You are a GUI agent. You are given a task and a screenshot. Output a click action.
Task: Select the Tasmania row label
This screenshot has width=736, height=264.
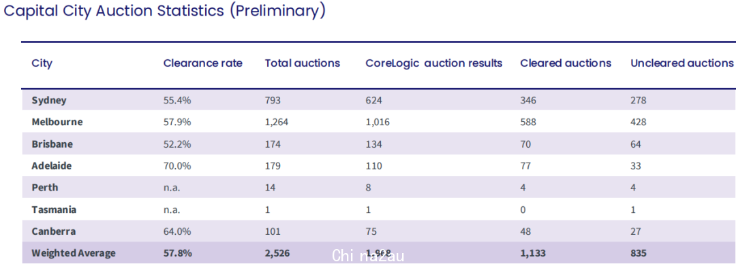(x=54, y=210)
